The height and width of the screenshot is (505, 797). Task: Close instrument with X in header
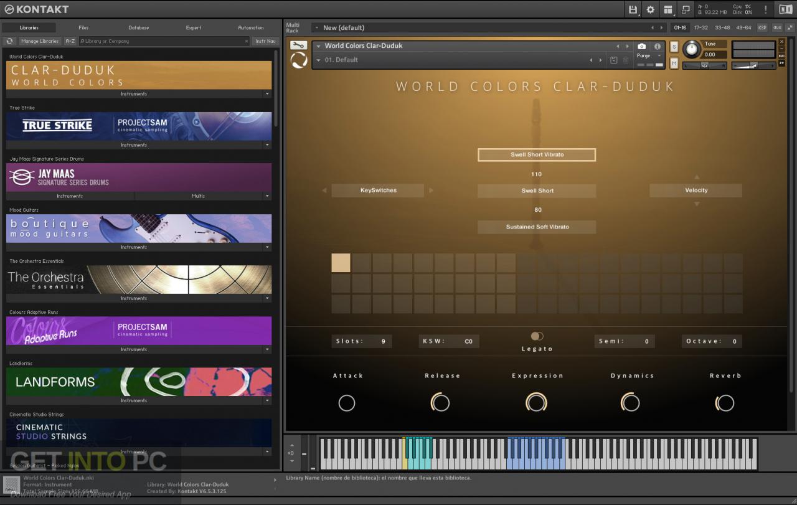(x=782, y=42)
